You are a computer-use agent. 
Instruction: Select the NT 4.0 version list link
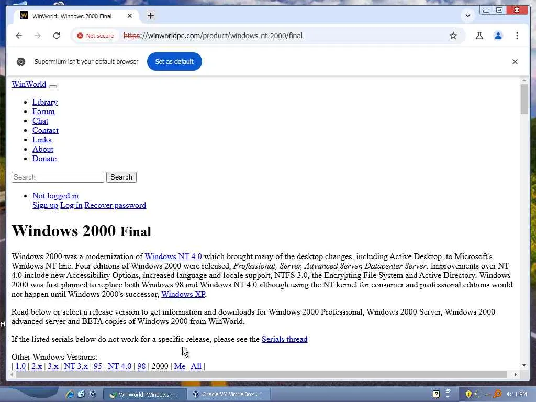point(120,366)
